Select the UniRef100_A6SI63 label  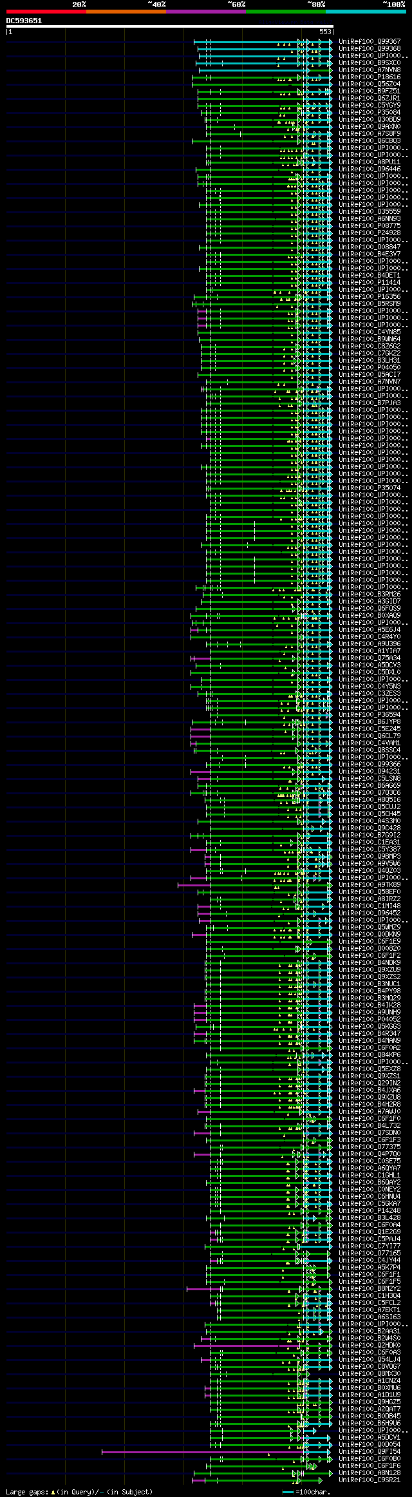[370, 1317]
